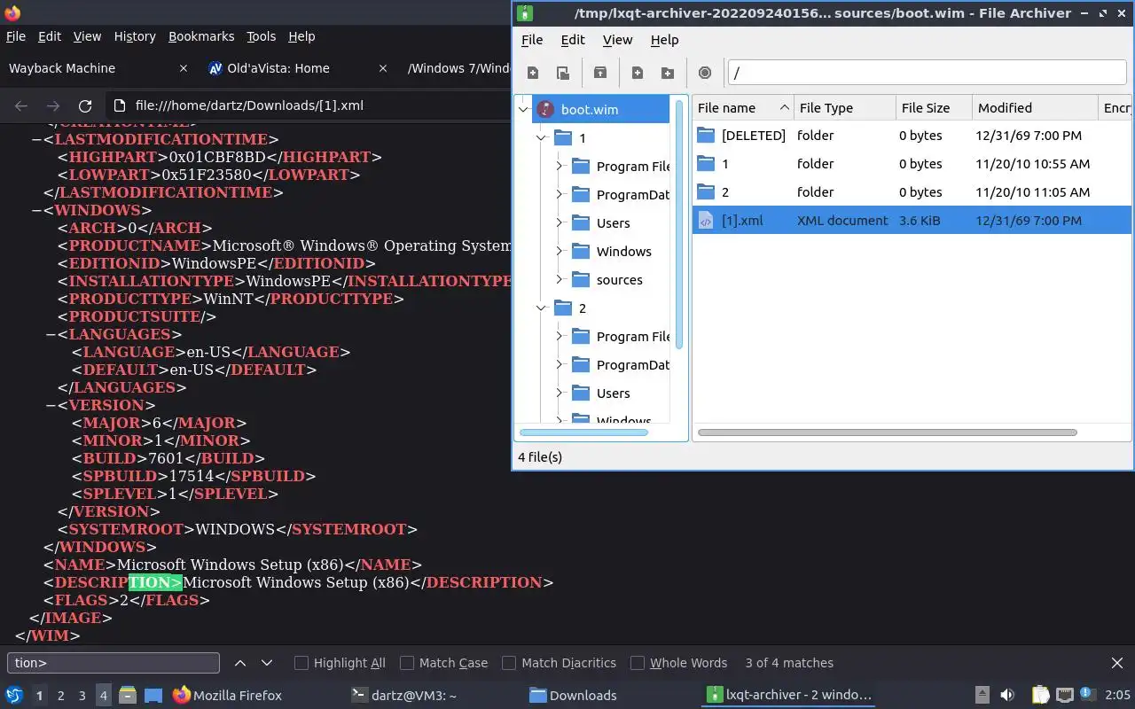Enable the Whole Words checkbox
Image resolution: width=1135 pixels, height=709 pixels.
pos(638,663)
